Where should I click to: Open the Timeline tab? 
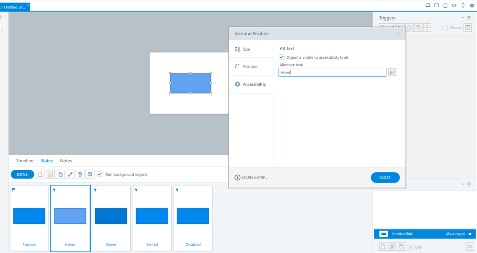(25, 160)
